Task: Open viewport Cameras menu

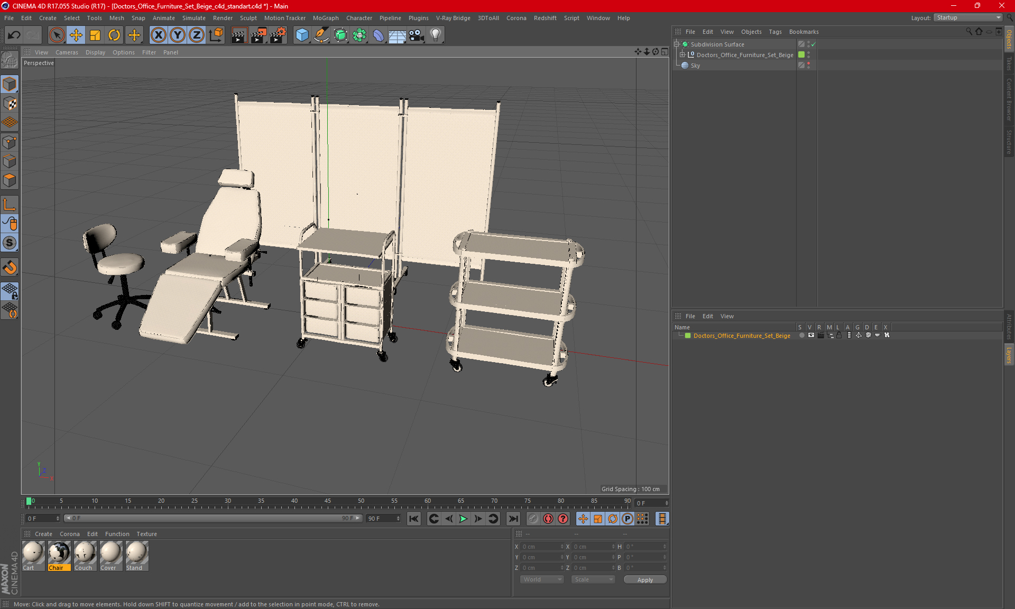Action: (67, 52)
